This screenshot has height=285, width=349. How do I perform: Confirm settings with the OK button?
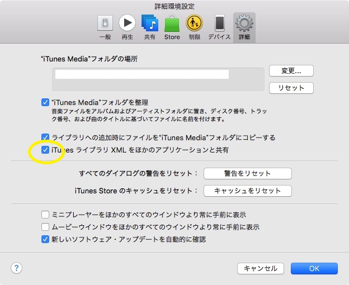click(314, 269)
